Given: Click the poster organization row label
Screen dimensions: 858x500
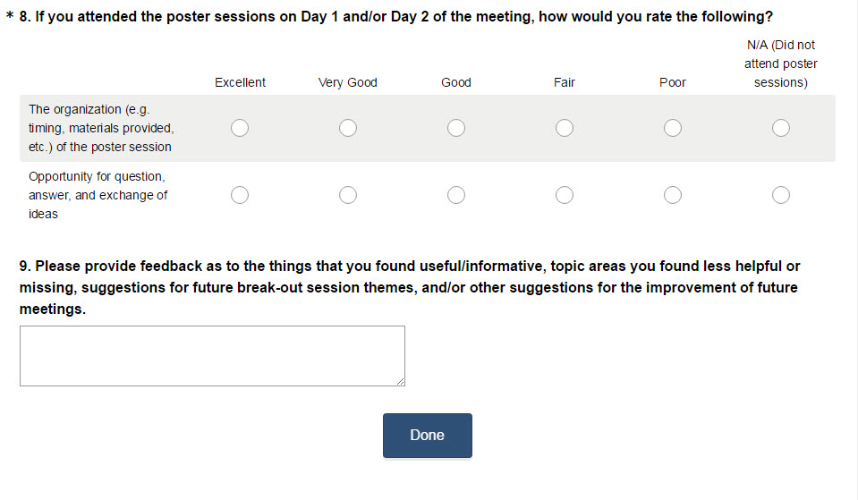Looking at the screenshot, I should 100,128.
